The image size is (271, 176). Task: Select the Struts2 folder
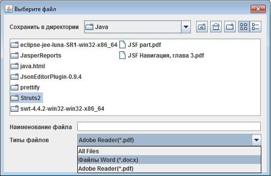(x=27, y=98)
